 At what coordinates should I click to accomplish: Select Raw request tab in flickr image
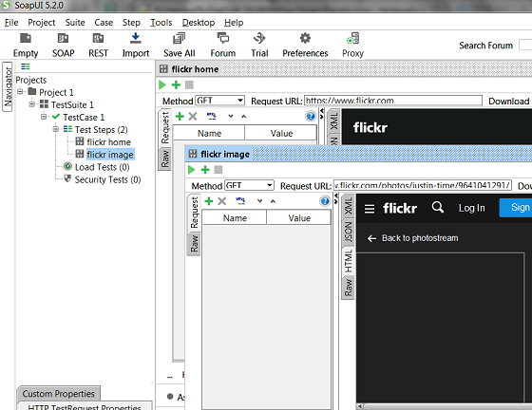tap(194, 243)
